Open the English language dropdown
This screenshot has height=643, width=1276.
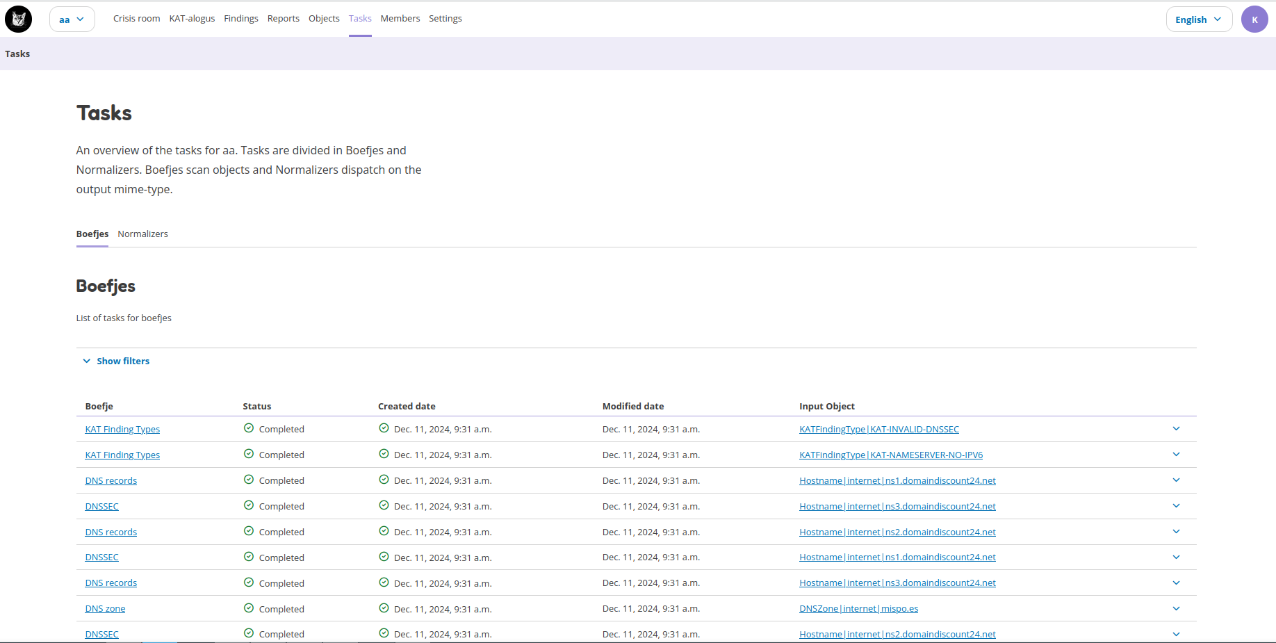click(1199, 19)
